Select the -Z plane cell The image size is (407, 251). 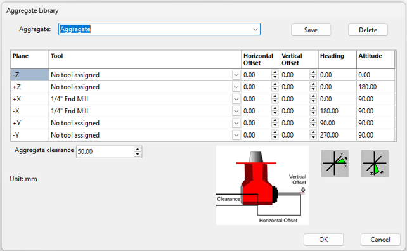[x=30, y=75]
